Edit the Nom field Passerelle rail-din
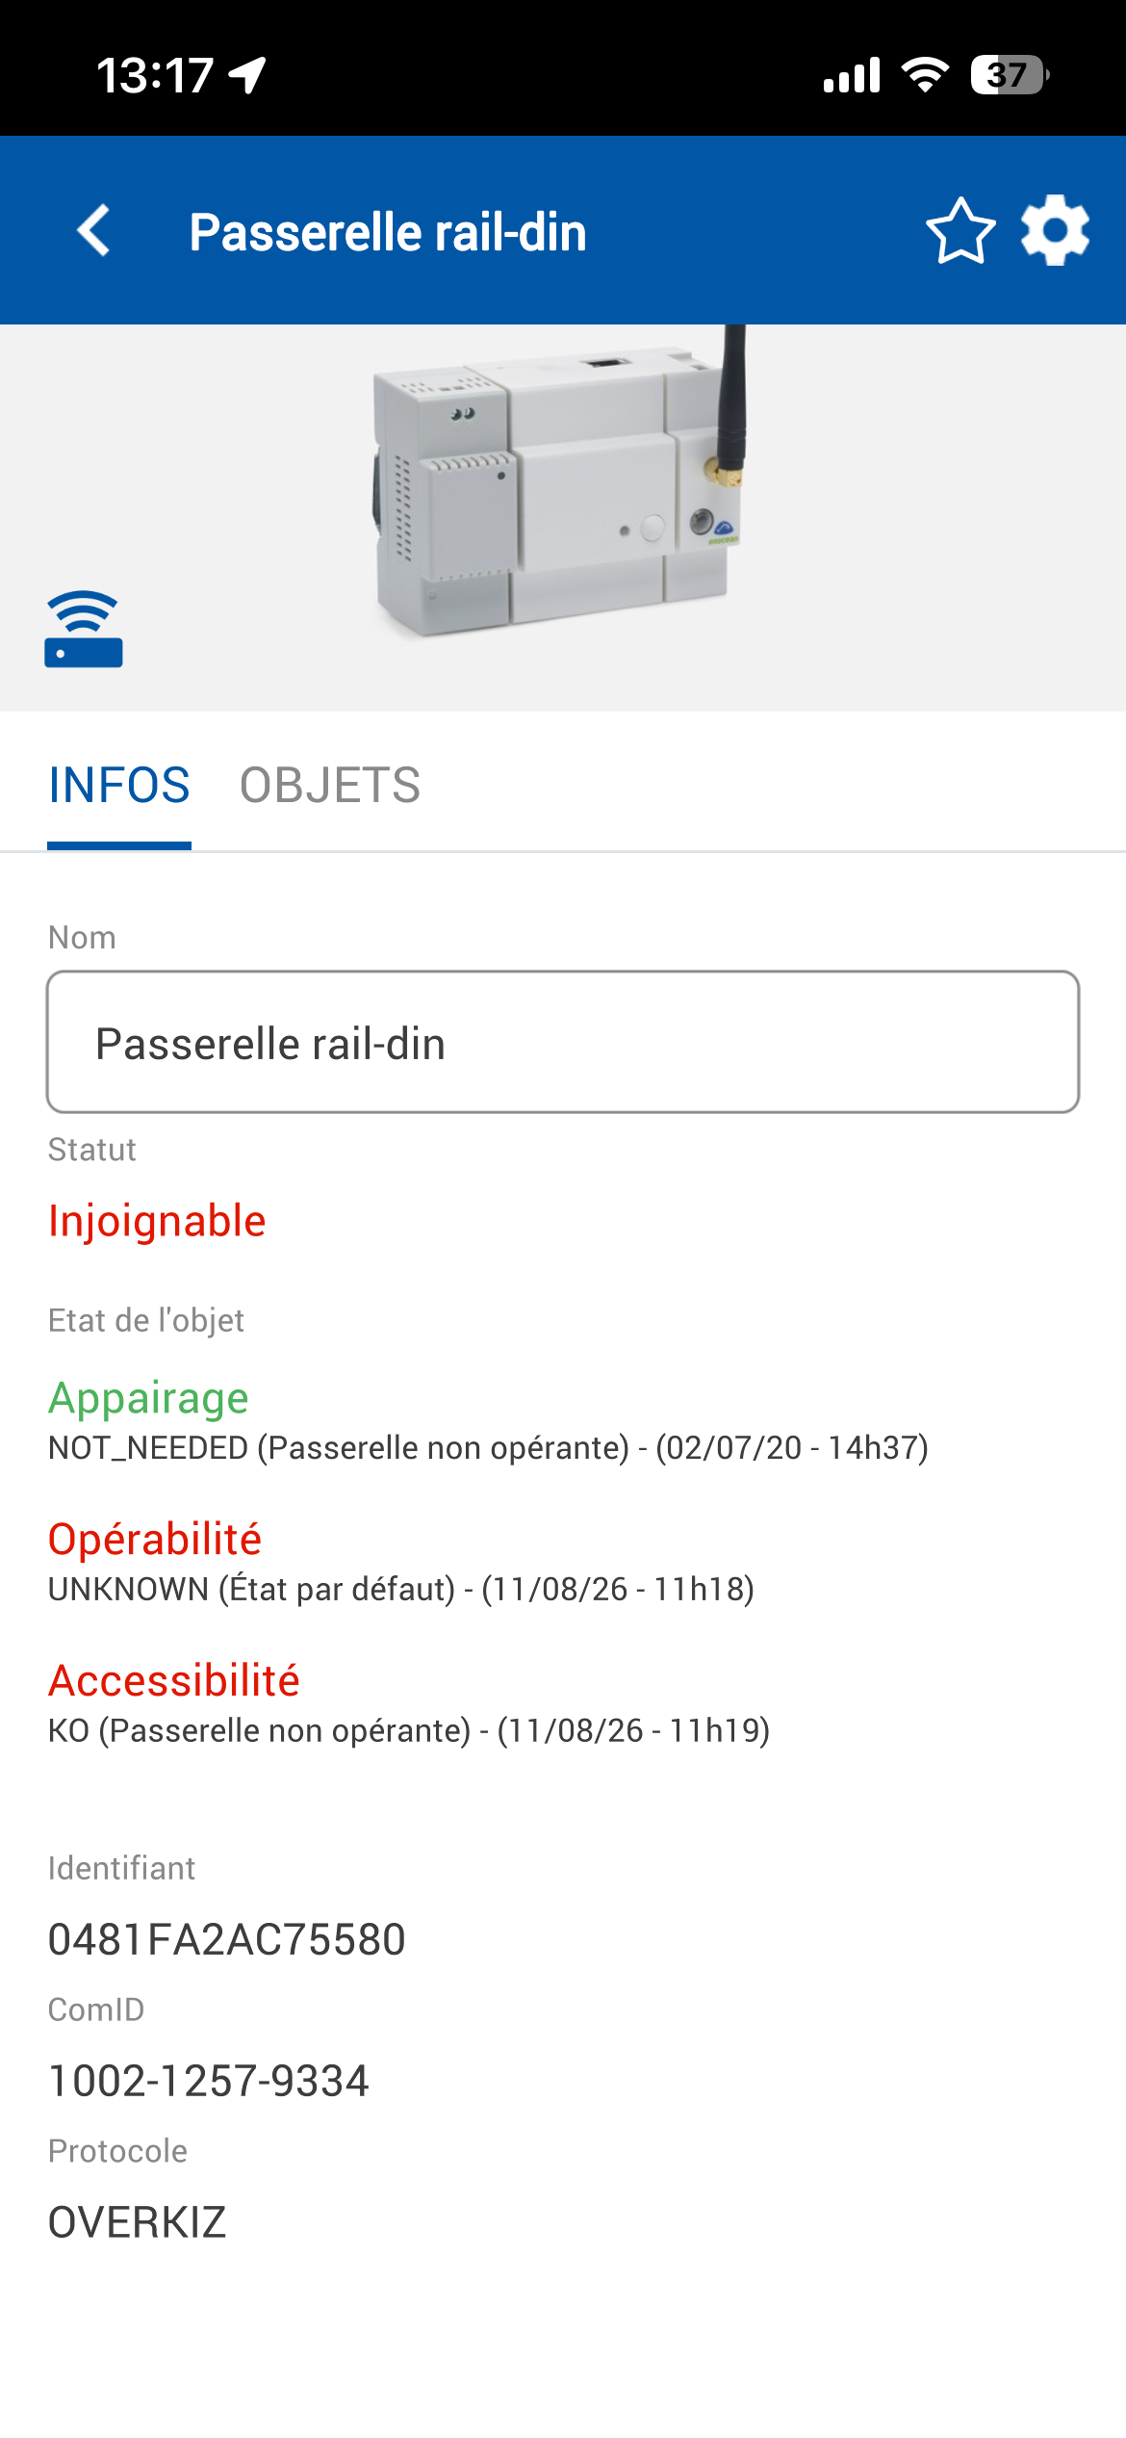The image size is (1126, 2438). (563, 1042)
